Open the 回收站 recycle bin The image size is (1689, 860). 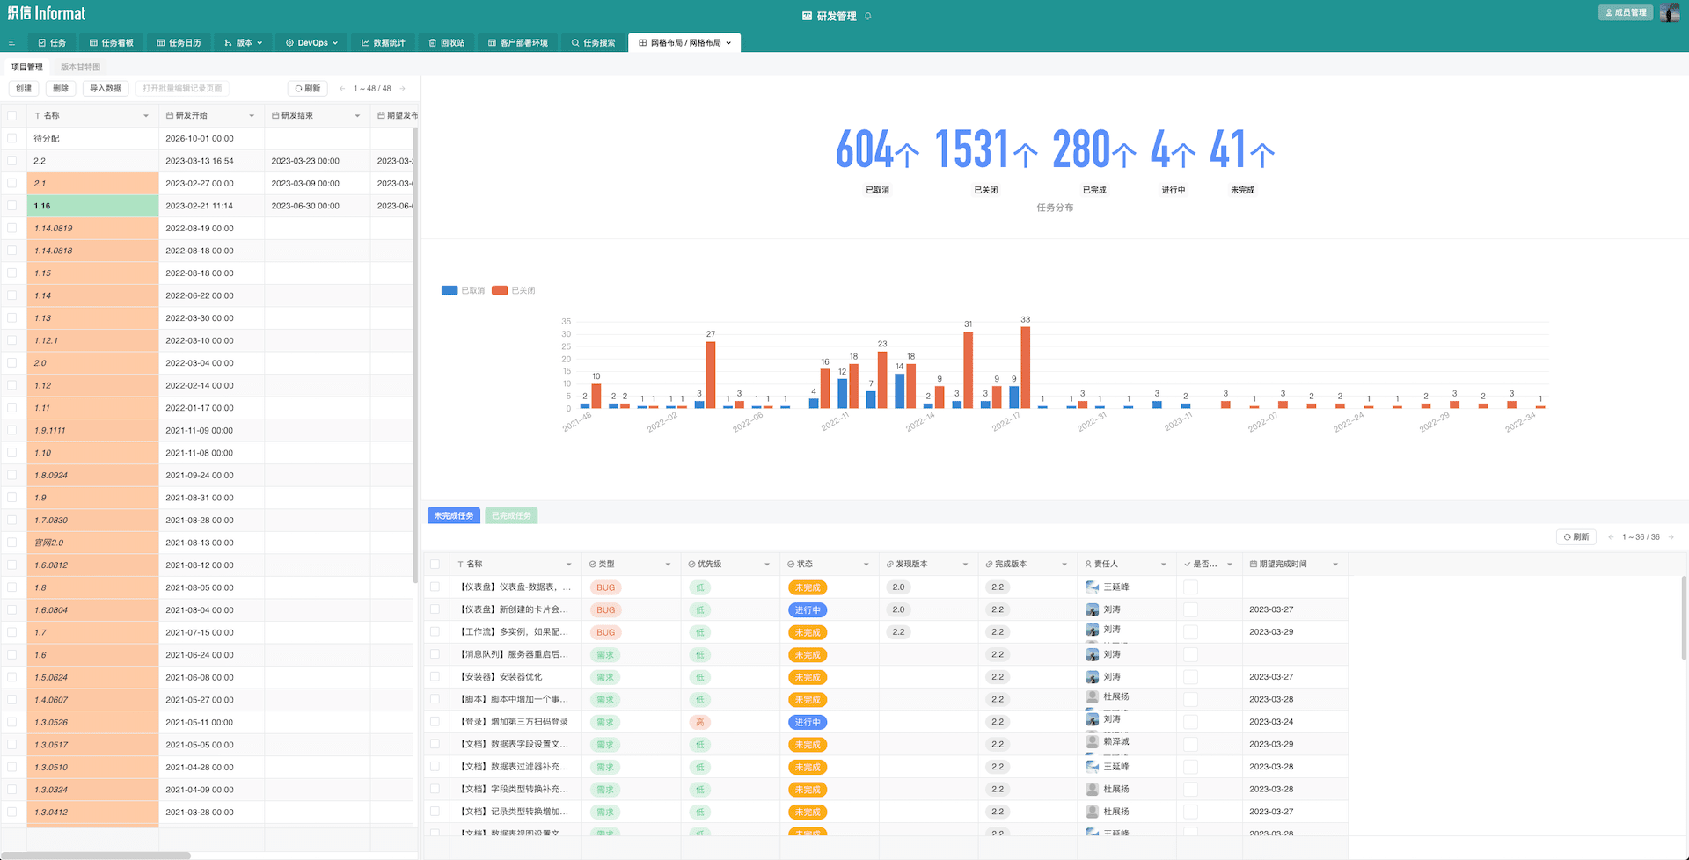(x=447, y=42)
